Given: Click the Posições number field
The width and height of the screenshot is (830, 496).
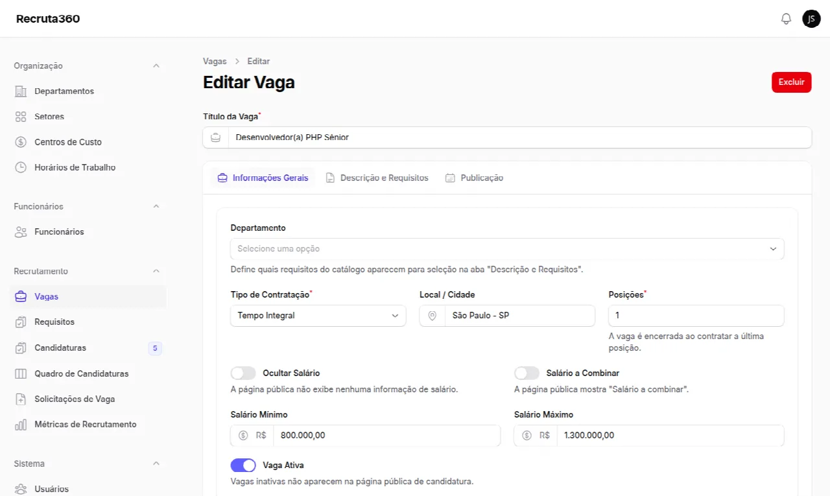Looking at the screenshot, I should coord(696,316).
